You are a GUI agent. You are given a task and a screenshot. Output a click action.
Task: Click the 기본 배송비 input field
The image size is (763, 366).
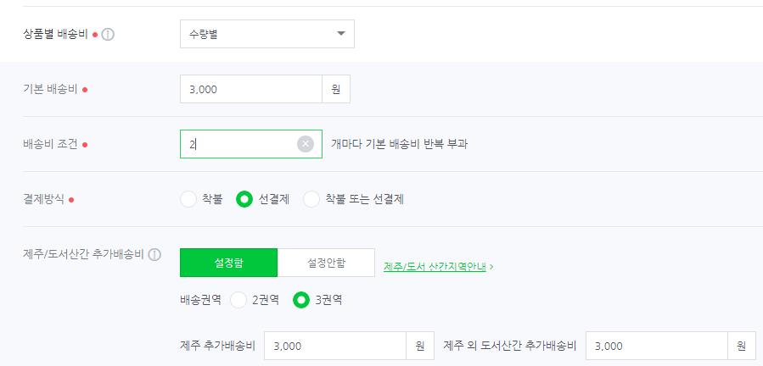251,89
